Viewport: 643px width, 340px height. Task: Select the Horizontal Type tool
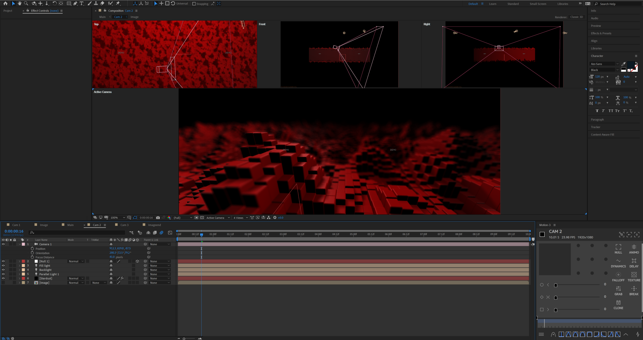(82, 3)
